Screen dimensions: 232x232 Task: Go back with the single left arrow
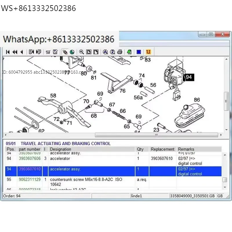(22, 52)
